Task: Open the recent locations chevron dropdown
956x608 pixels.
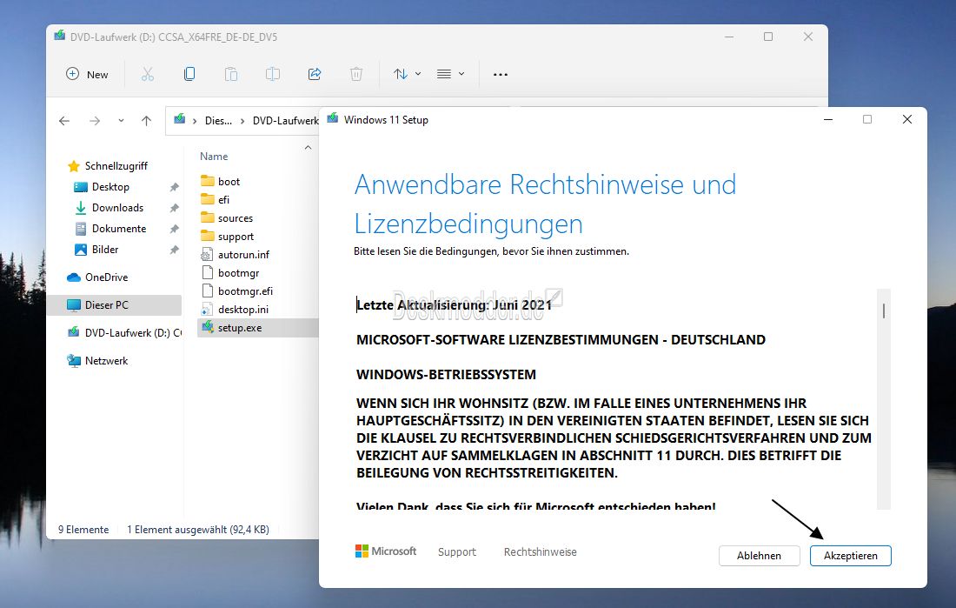Action: [x=121, y=121]
